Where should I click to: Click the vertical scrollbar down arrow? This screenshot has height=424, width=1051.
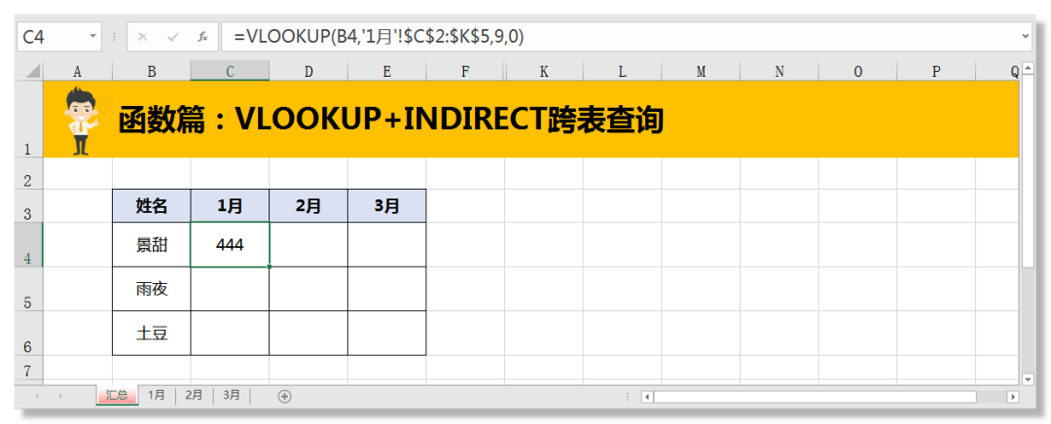[1029, 380]
